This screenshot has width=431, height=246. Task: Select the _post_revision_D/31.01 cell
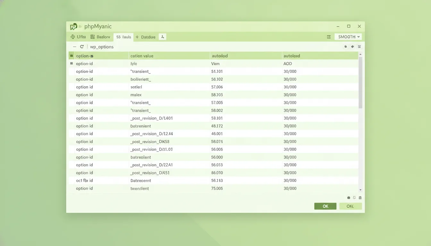click(151, 149)
